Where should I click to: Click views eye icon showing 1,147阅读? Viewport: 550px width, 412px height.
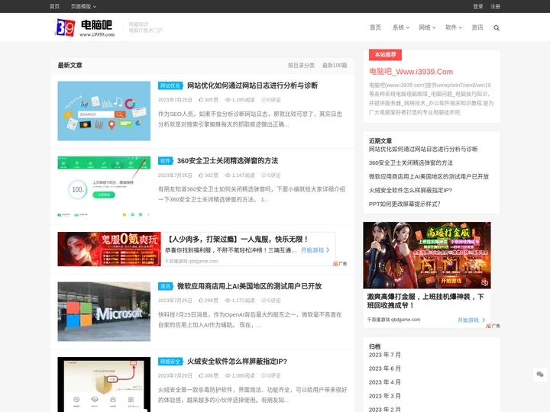(228, 175)
